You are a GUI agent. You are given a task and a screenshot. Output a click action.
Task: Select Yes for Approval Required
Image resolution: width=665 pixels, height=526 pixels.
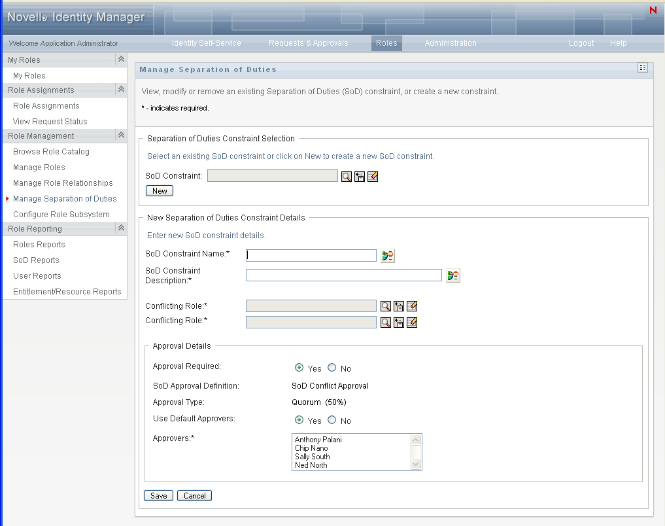299,368
